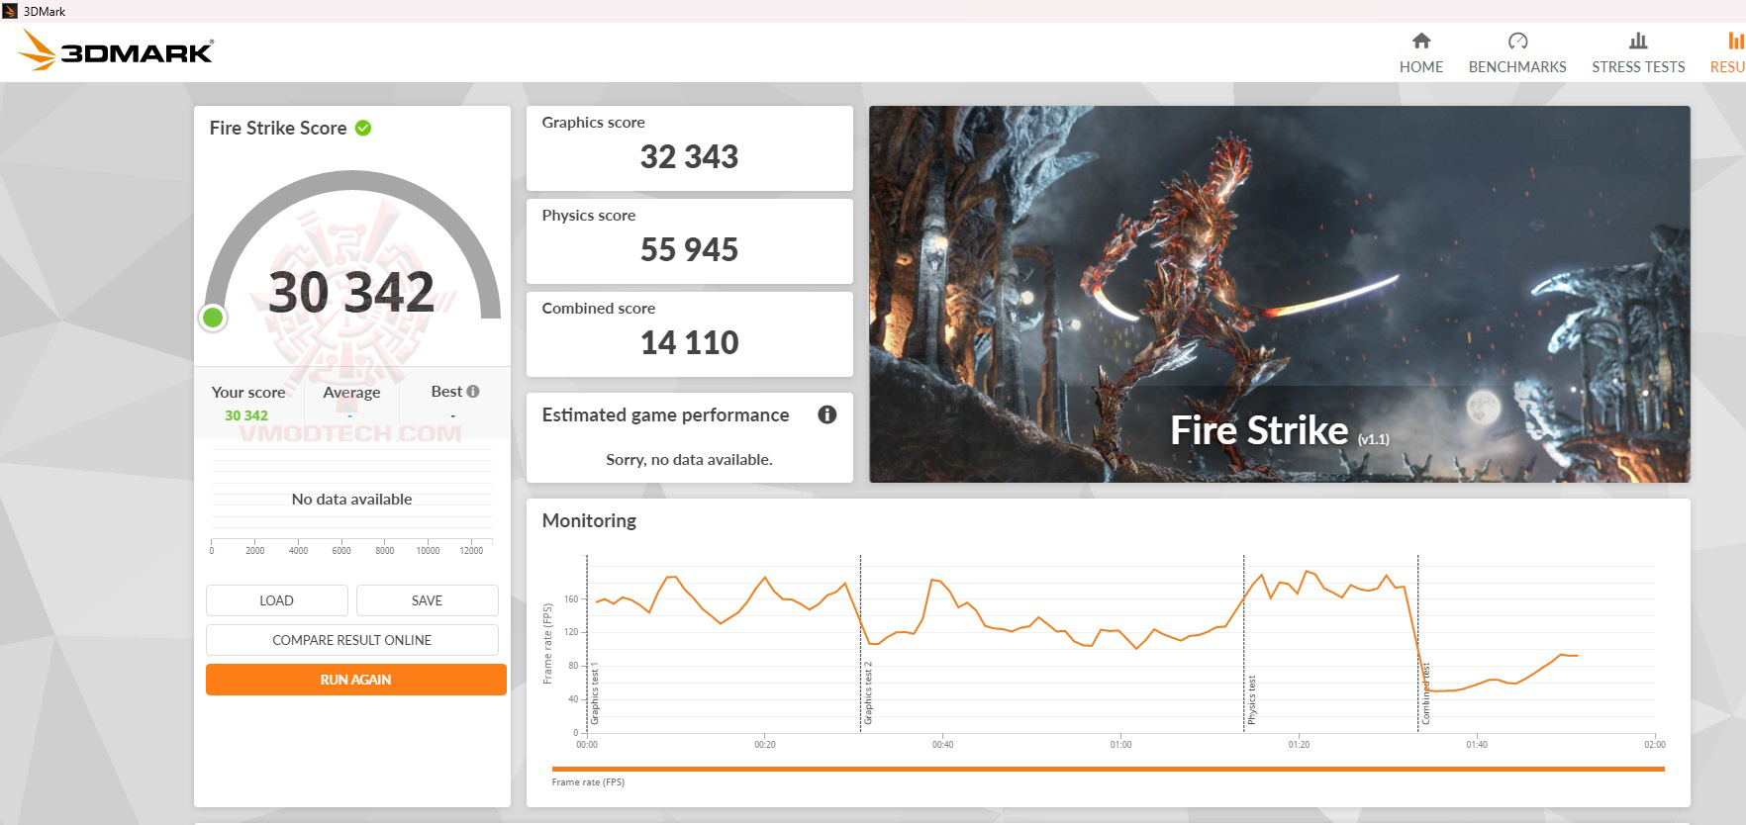The width and height of the screenshot is (1746, 825).
Task: Click the Monitoring heading
Action: coord(589,520)
